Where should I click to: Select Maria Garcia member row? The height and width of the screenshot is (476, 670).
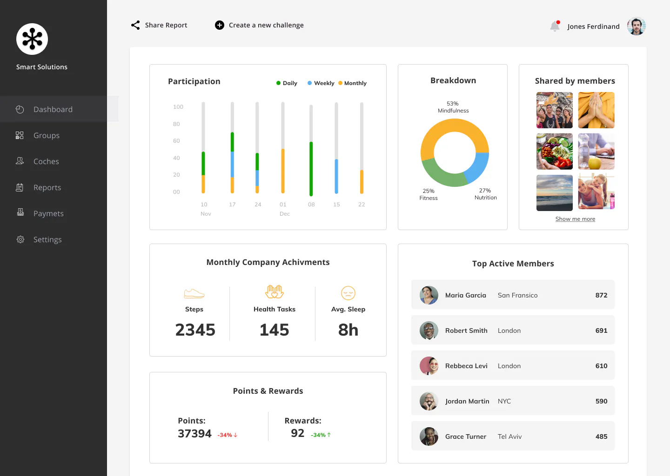click(x=513, y=295)
